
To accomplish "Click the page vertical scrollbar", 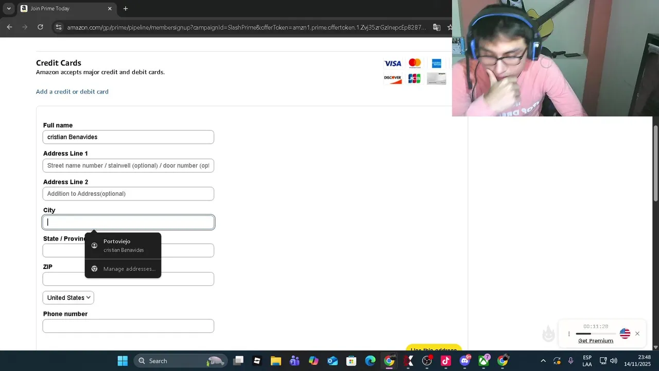I will pyautogui.click(x=655, y=163).
